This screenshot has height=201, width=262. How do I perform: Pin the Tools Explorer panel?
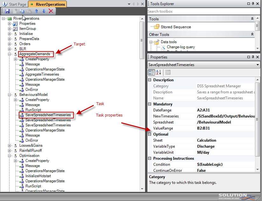[x=253, y=4]
